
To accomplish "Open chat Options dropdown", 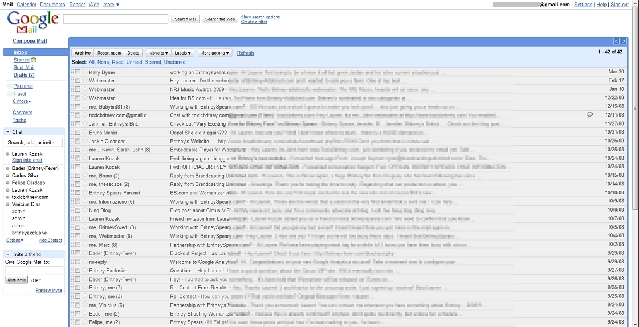I will [15, 241].
